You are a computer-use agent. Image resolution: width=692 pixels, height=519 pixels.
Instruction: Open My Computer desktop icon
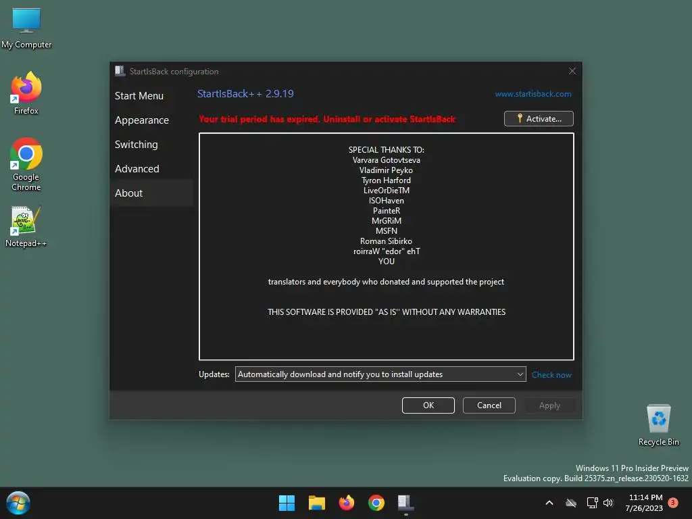pos(26,28)
